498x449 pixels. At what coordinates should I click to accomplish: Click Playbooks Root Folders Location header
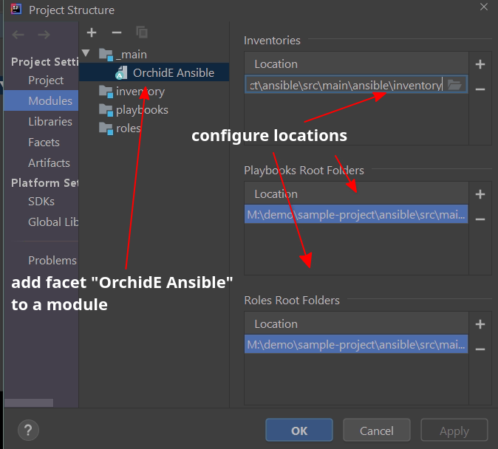click(x=356, y=193)
